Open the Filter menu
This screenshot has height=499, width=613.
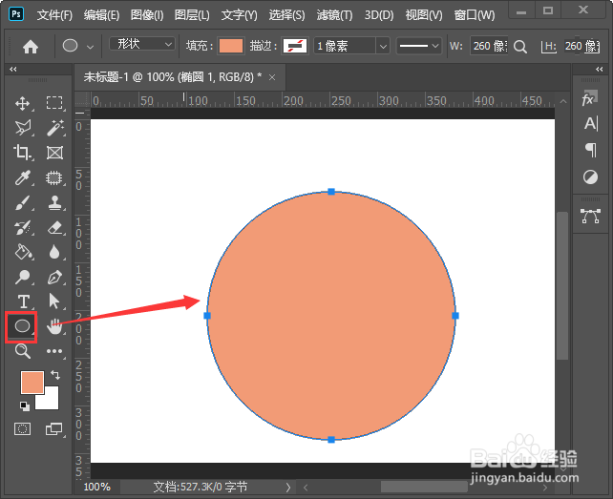coord(334,15)
